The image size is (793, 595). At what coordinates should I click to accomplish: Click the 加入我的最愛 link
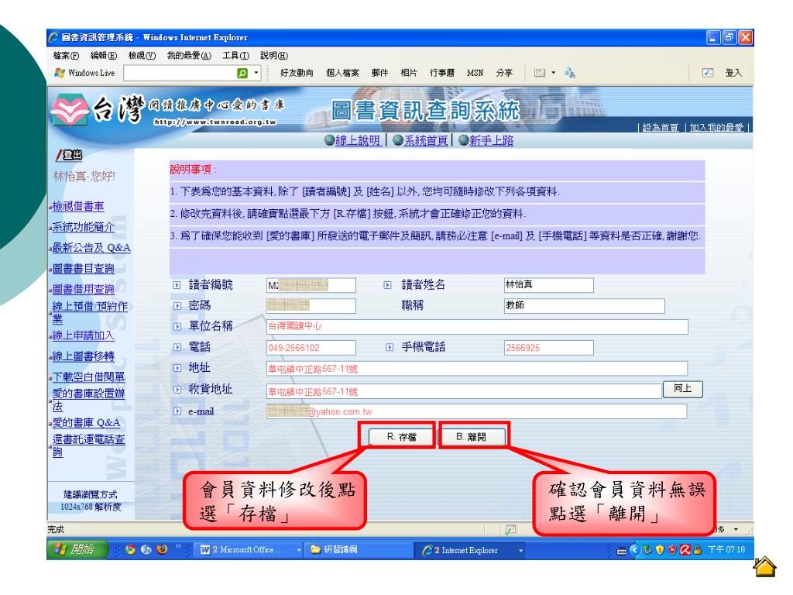(x=716, y=128)
